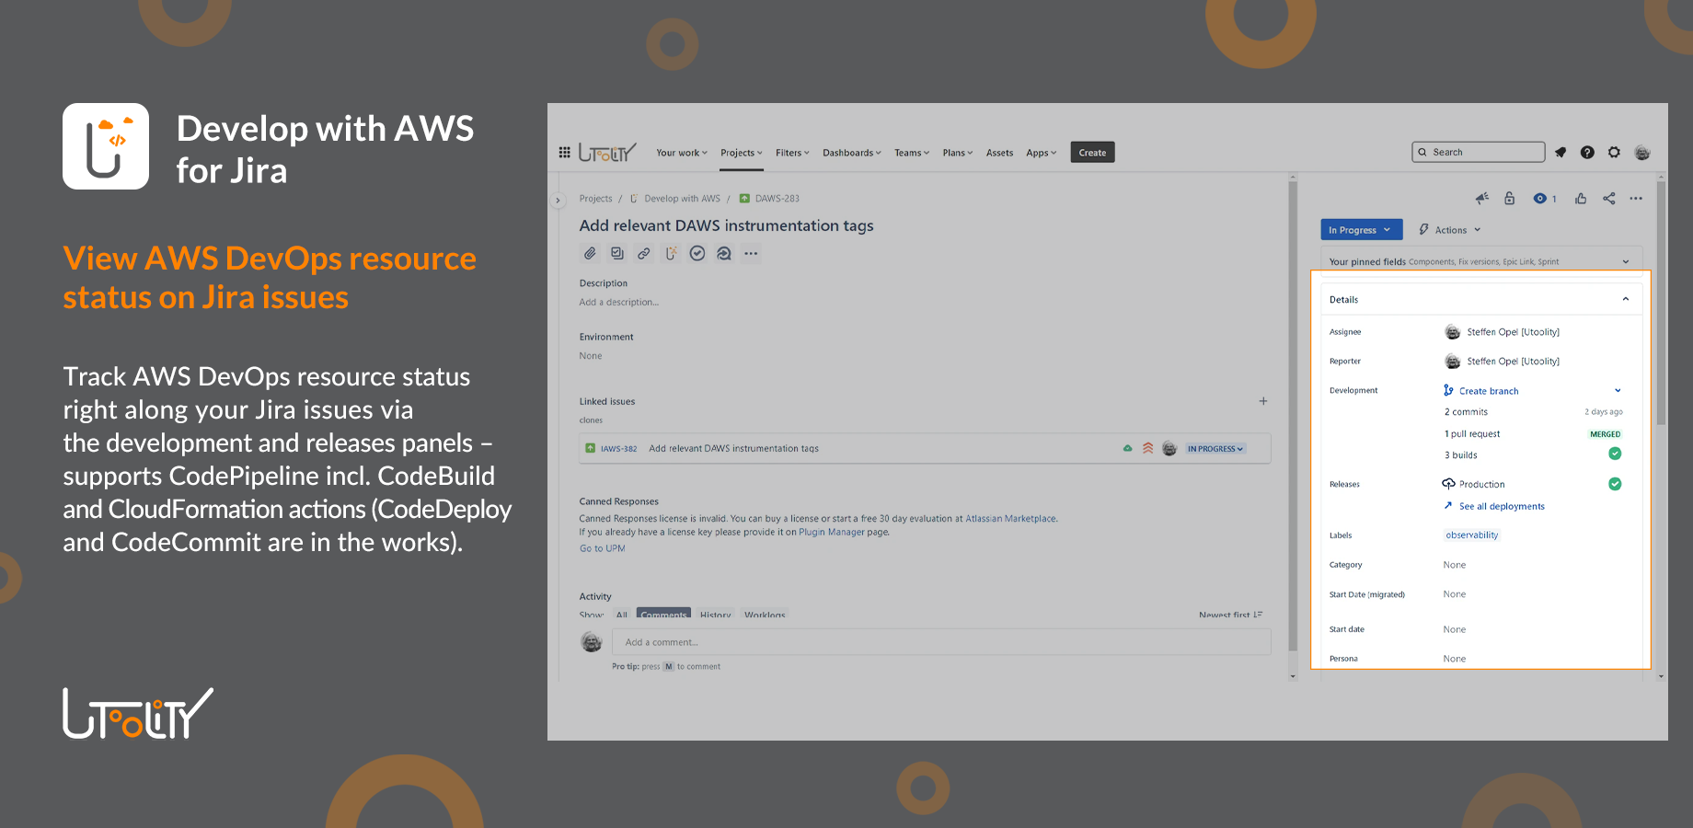This screenshot has width=1693, height=828.
Task: Open the Apps menu
Action: [1042, 153]
